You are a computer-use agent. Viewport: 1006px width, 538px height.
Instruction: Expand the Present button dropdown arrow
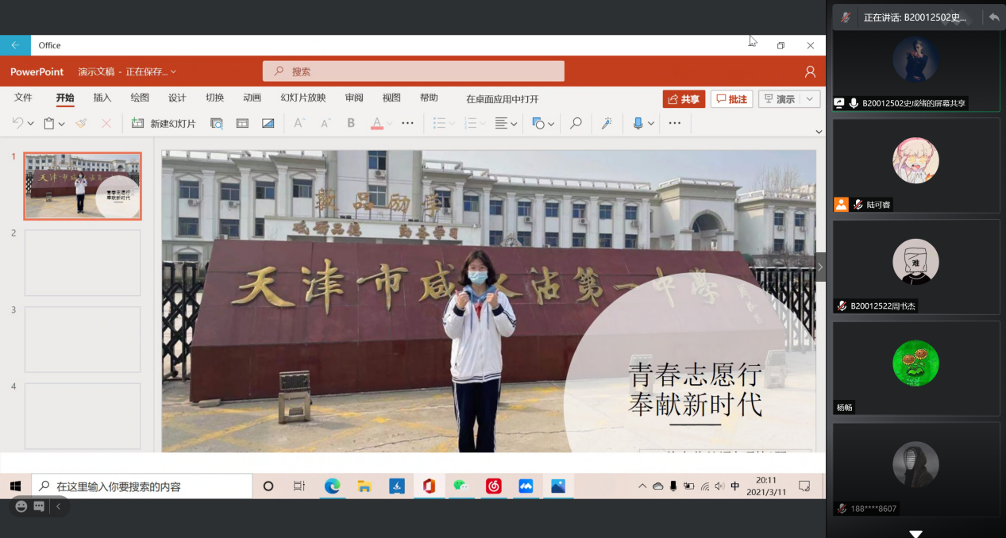[x=810, y=99]
